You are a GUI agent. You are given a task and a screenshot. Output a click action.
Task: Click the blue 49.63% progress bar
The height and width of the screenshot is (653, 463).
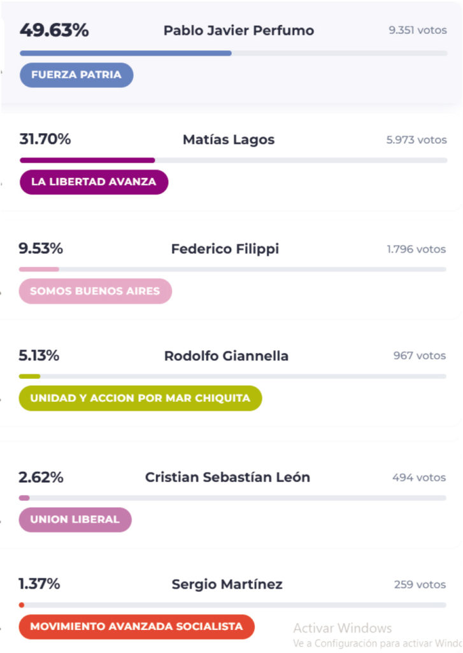point(125,53)
